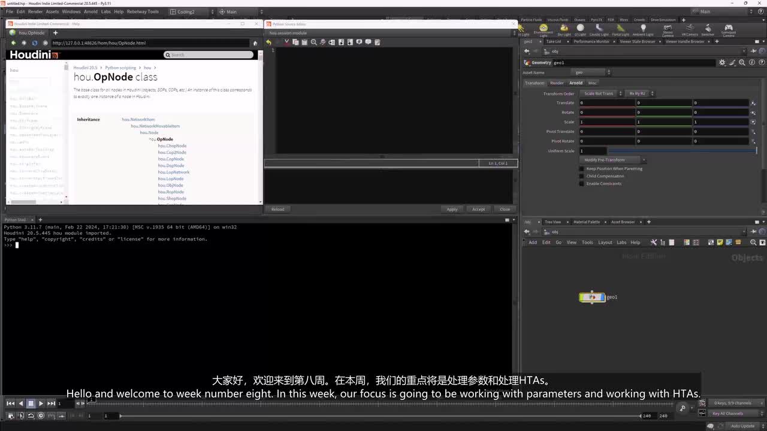Click the Gamepad Camera shelf tool
This screenshot has width=767, height=431.
729,30
